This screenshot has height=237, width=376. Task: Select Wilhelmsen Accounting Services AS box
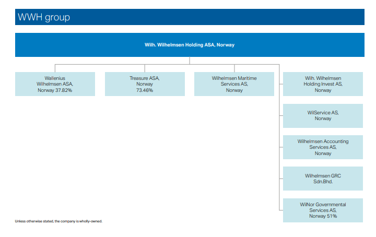pyautogui.click(x=323, y=147)
